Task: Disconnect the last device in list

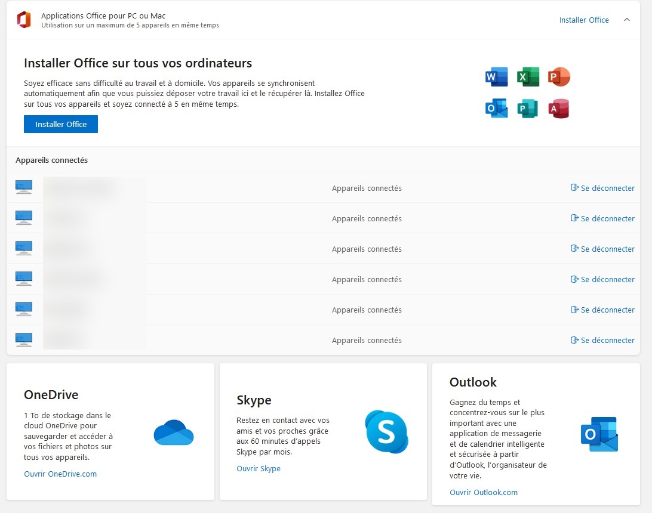Action: tap(602, 340)
